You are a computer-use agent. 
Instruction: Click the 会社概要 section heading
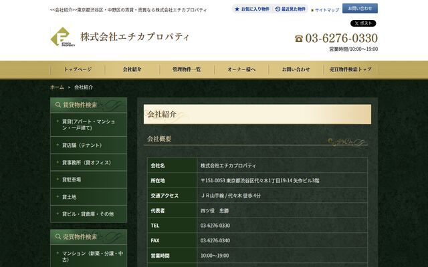point(159,139)
